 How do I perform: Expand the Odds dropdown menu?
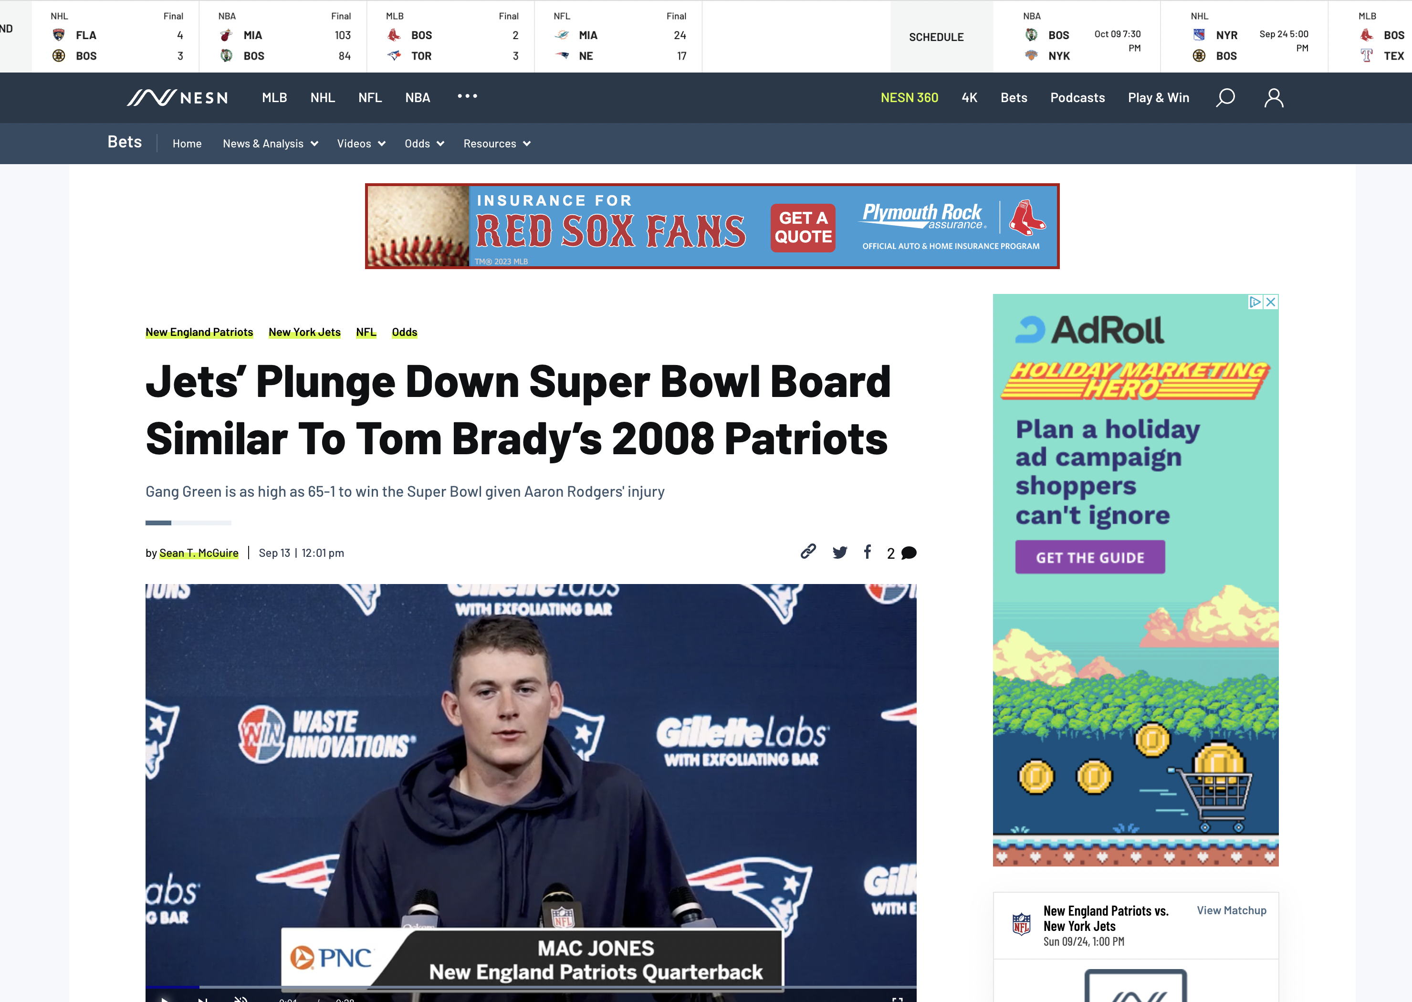pyautogui.click(x=424, y=144)
